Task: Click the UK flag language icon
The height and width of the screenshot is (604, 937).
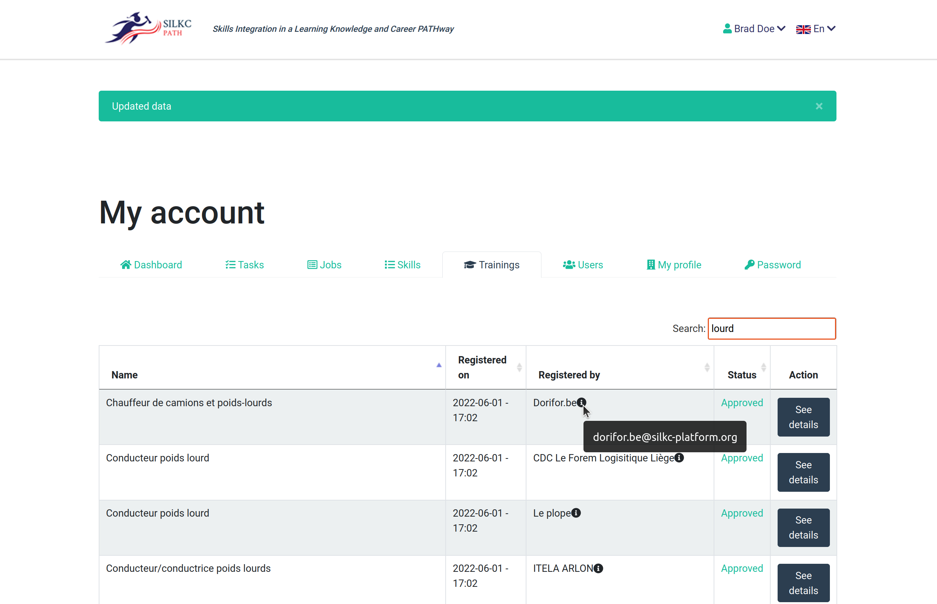Action: click(x=803, y=29)
